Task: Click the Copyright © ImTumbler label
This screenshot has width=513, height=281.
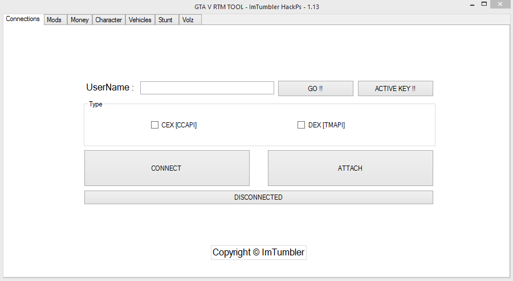Action: pyautogui.click(x=258, y=253)
